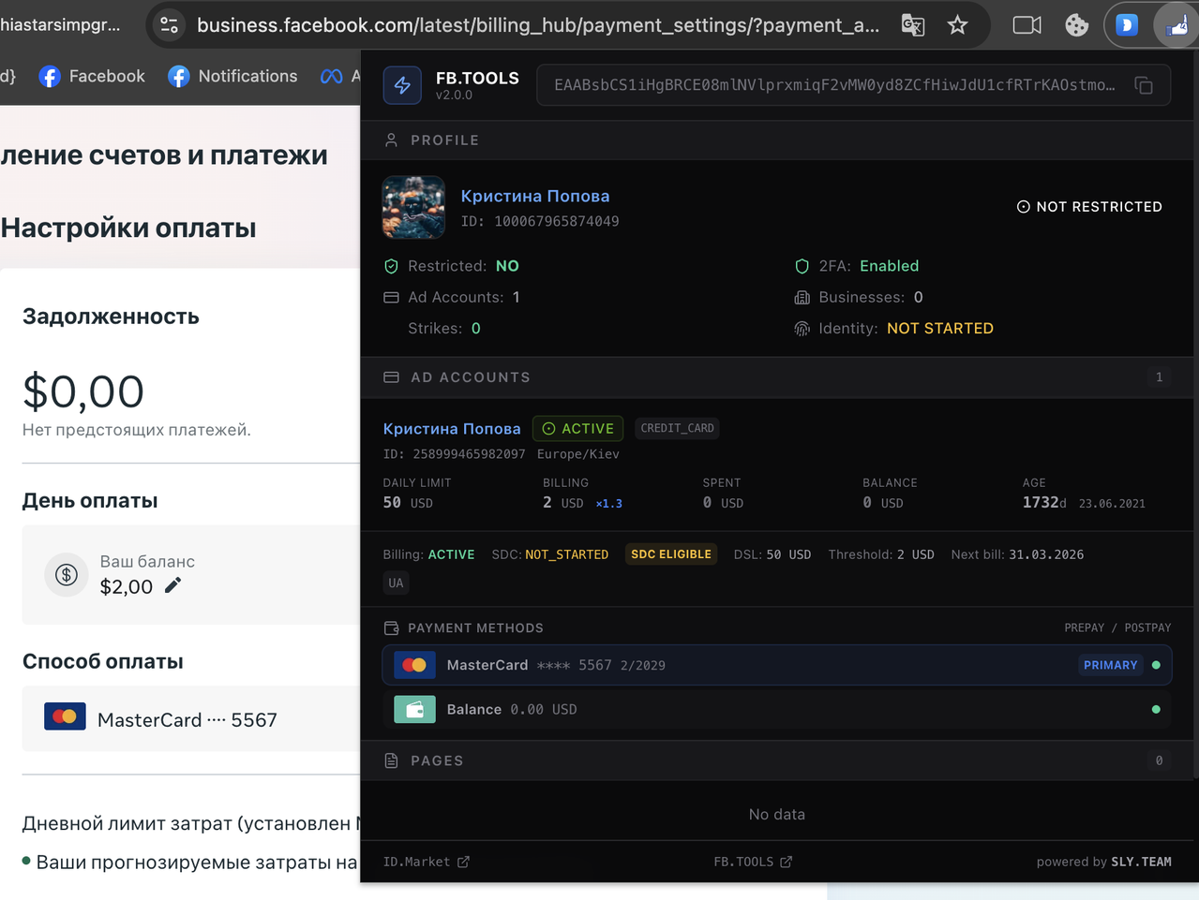Click the PRIMARY badge on MasterCard

coord(1110,665)
